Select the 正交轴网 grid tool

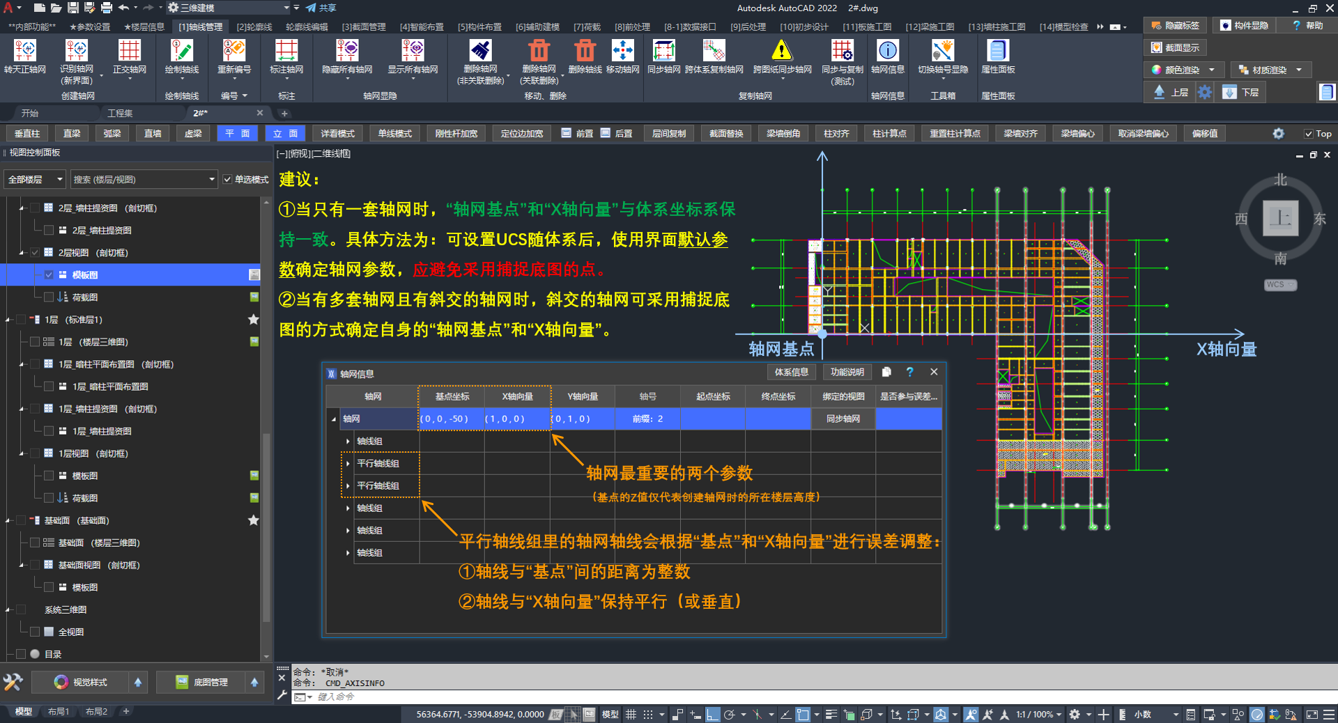click(x=129, y=52)
